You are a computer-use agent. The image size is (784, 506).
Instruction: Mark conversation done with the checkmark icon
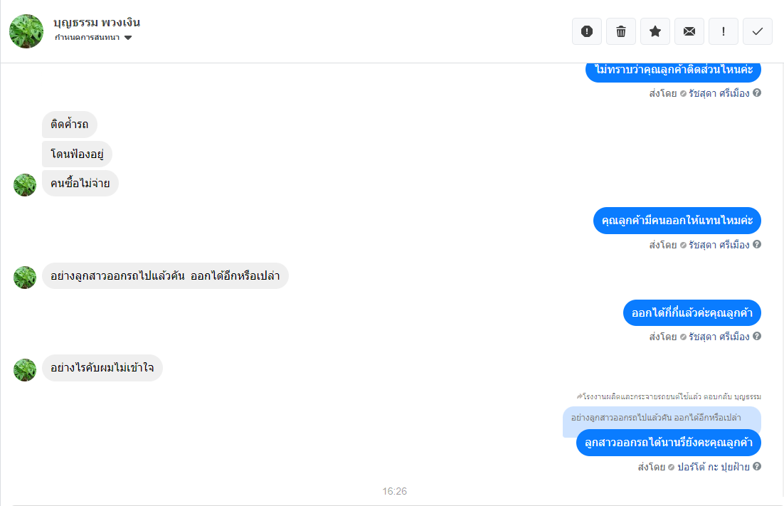coord(758,31)
